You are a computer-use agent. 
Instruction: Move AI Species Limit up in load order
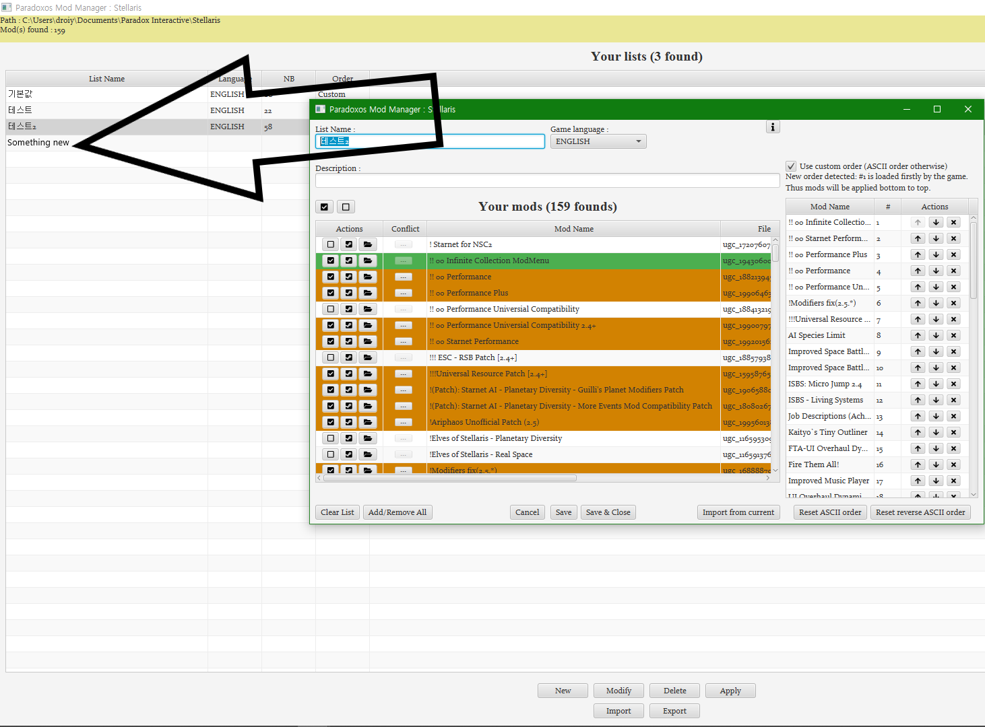coord(917,335)
